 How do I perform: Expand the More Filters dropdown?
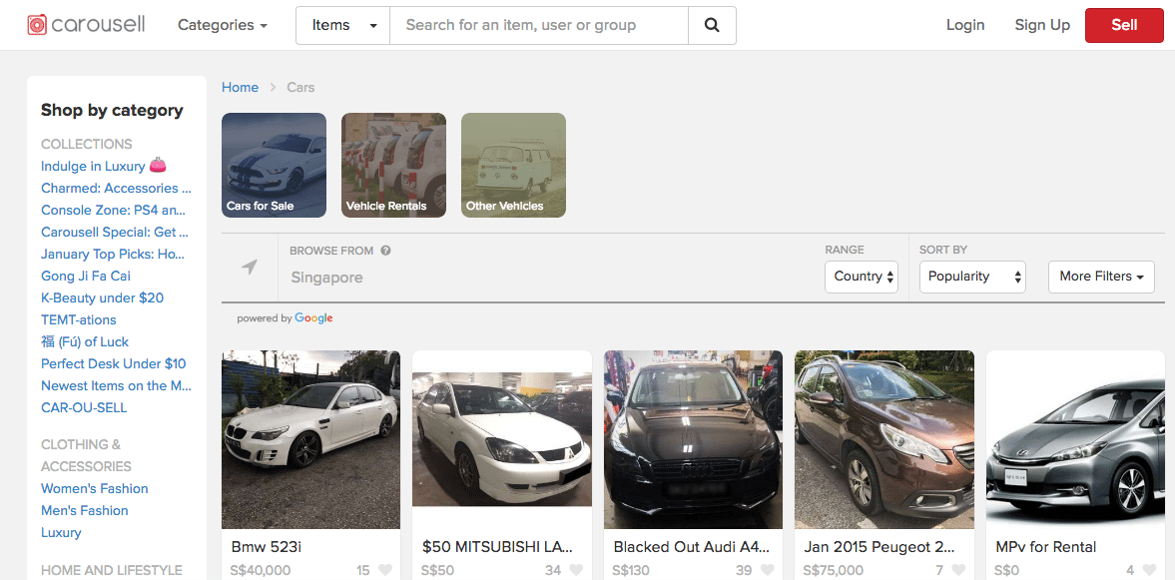click(1101, 277)
